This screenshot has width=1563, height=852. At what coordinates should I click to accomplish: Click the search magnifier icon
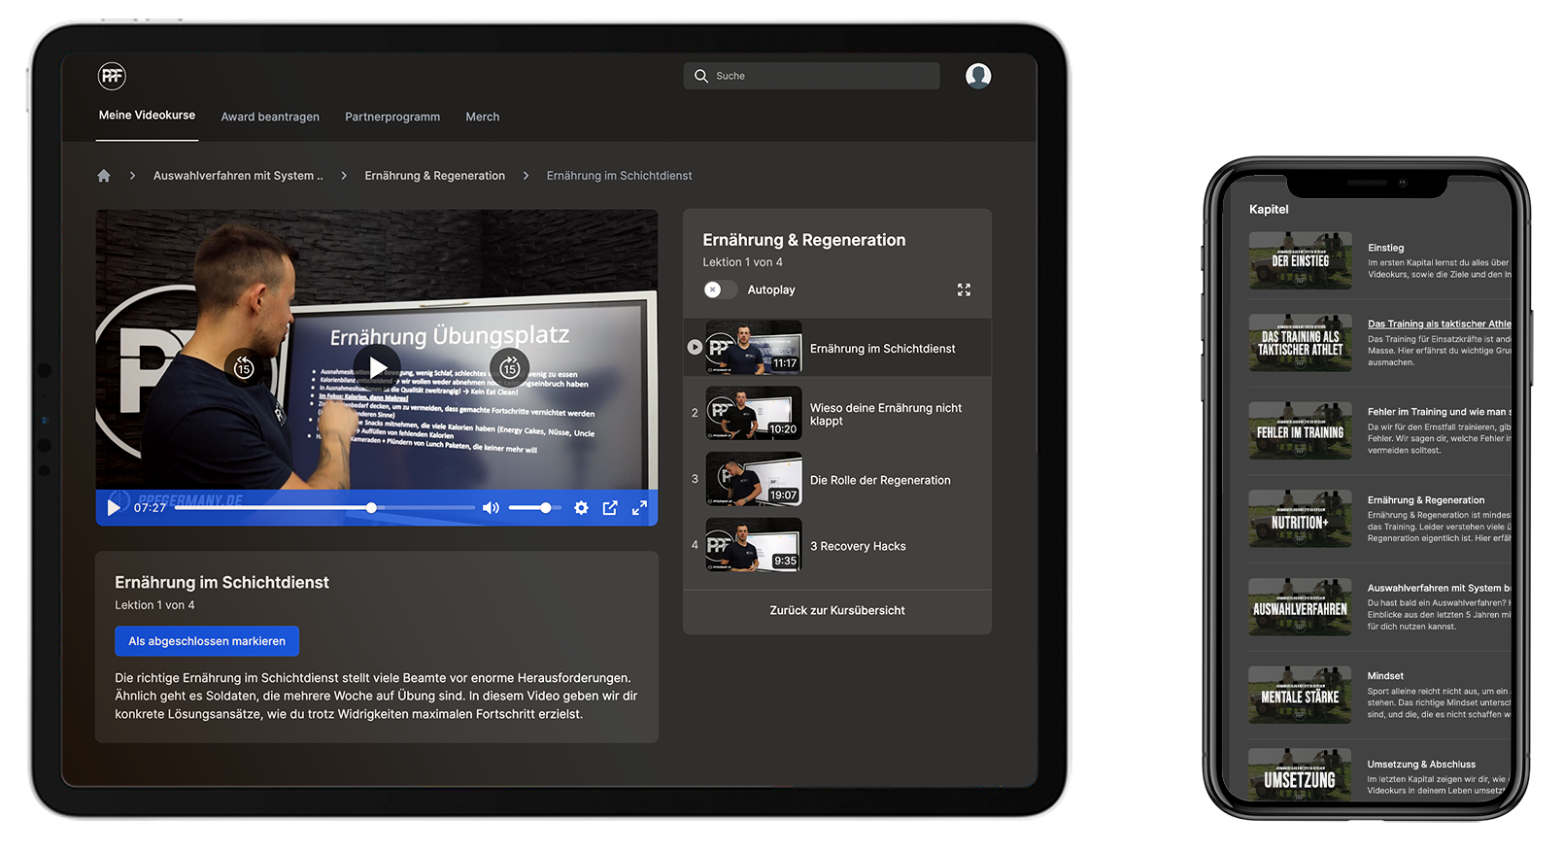point(701,76)
